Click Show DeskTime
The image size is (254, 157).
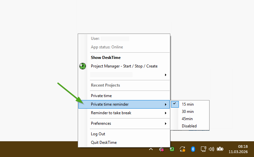tap(106, 58)
